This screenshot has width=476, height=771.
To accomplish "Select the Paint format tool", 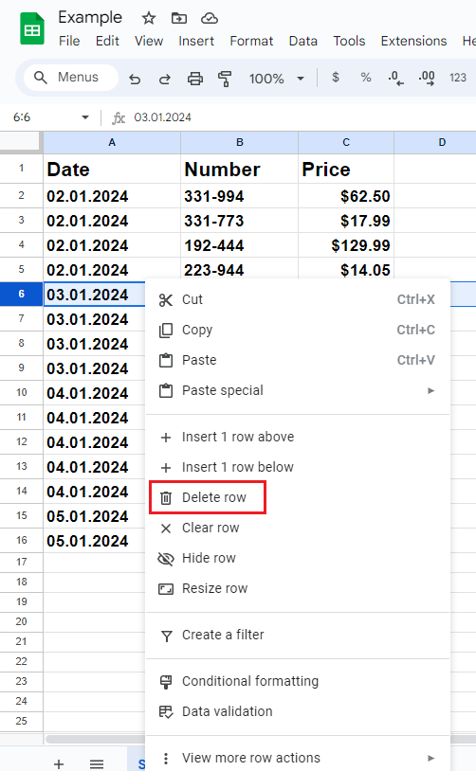I will pyautogui.click(x=225, y=79).
